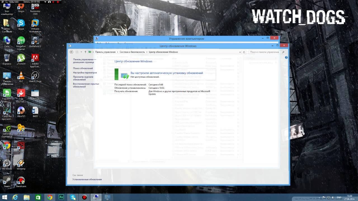Open Restorator 2009 desktop shortcut

(x=35, y=9)
